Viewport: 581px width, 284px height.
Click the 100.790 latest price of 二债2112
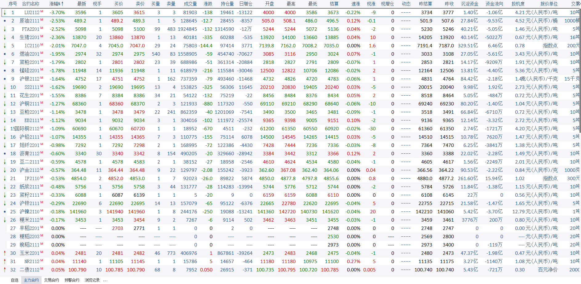click(x=77, y=270)
